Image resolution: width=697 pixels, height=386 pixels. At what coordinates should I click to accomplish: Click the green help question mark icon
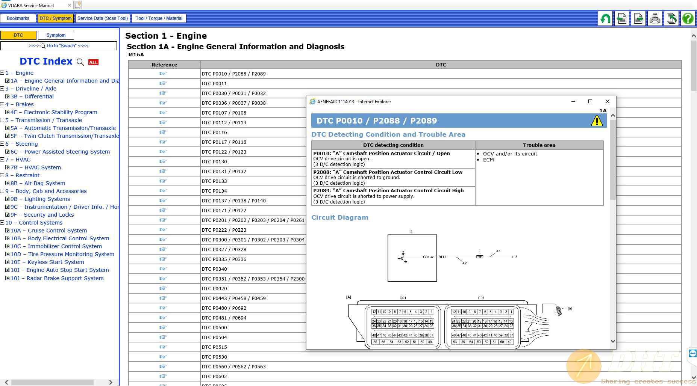[x=688, y=18]
